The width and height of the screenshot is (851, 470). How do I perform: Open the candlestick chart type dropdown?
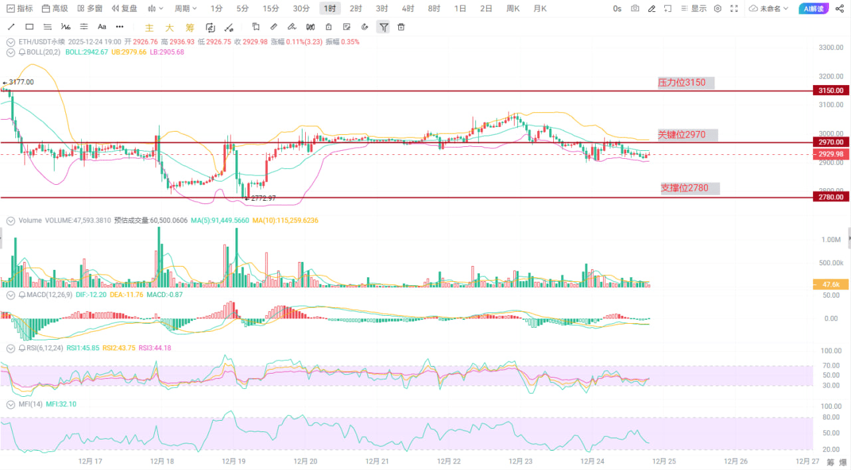(156, 9)
